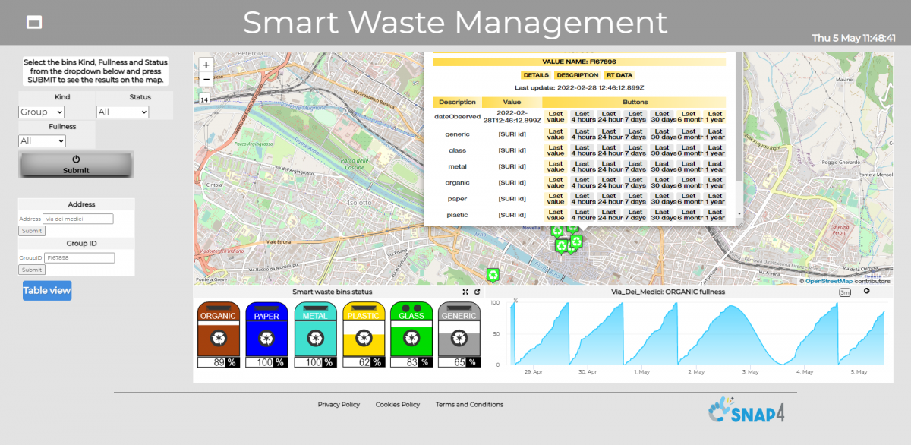911x445 pixels.
Task: Click the fullscreen window icon in header
Action: coord(33,23)
